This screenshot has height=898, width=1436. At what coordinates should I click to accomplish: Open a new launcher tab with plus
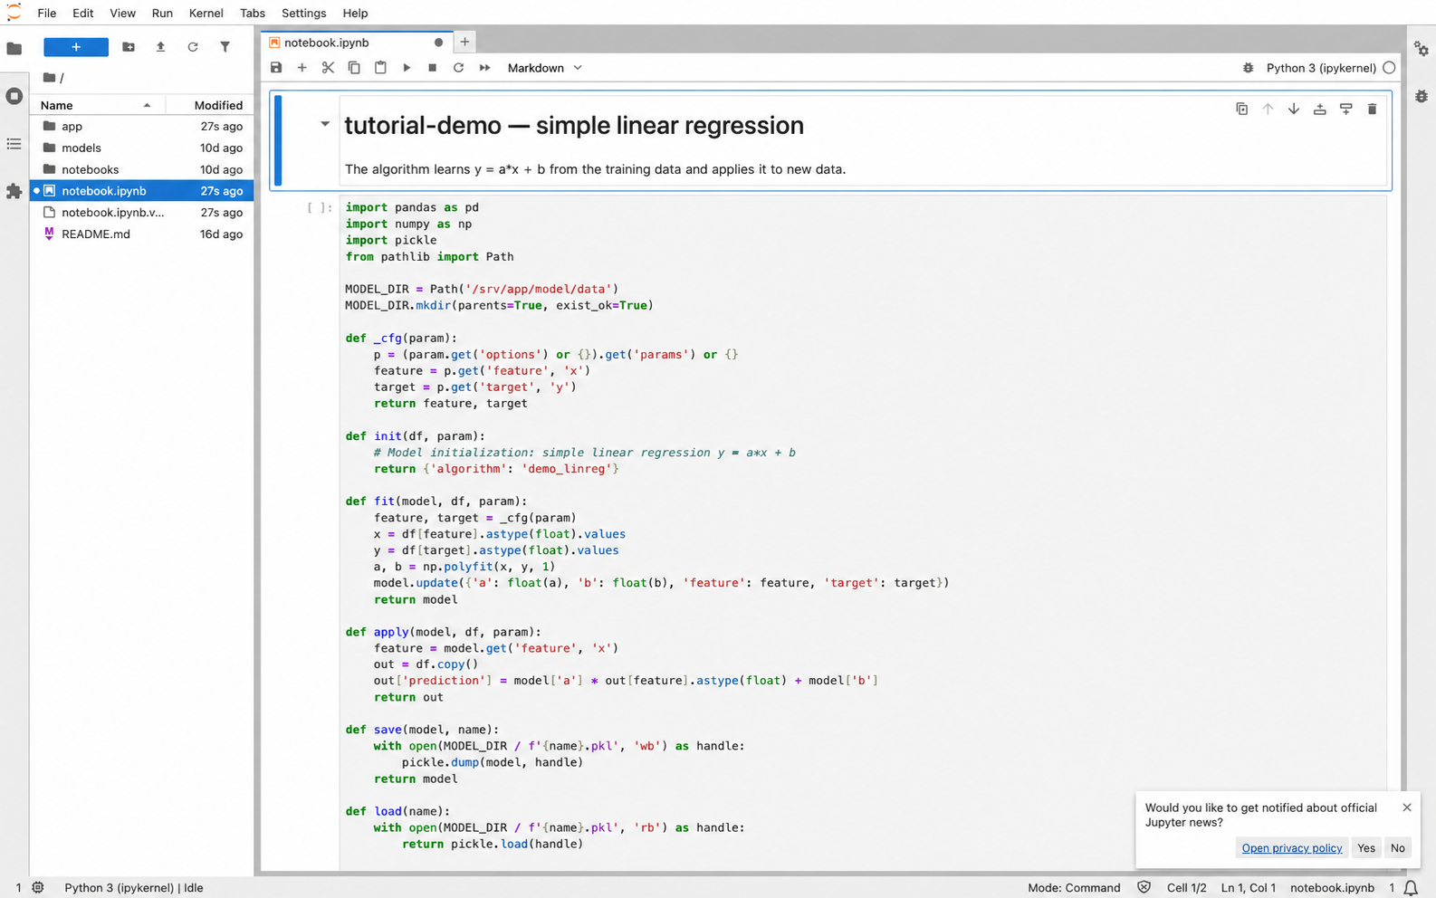tap(464, 42)
